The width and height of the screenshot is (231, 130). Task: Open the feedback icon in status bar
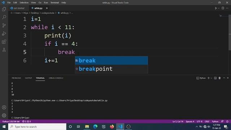coord(222,121)
